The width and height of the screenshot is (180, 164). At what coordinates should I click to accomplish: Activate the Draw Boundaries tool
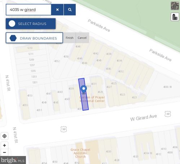click(34, 38)
